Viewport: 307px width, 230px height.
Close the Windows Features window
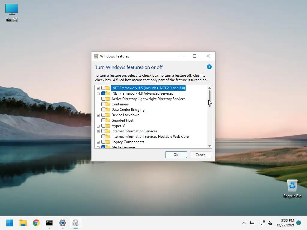tap(208, 56)
